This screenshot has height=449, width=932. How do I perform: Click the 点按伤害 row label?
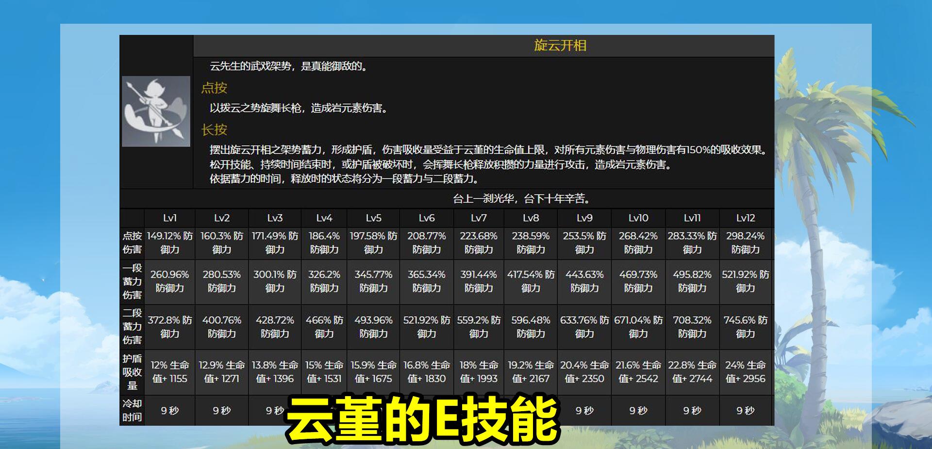pos(132,243)
